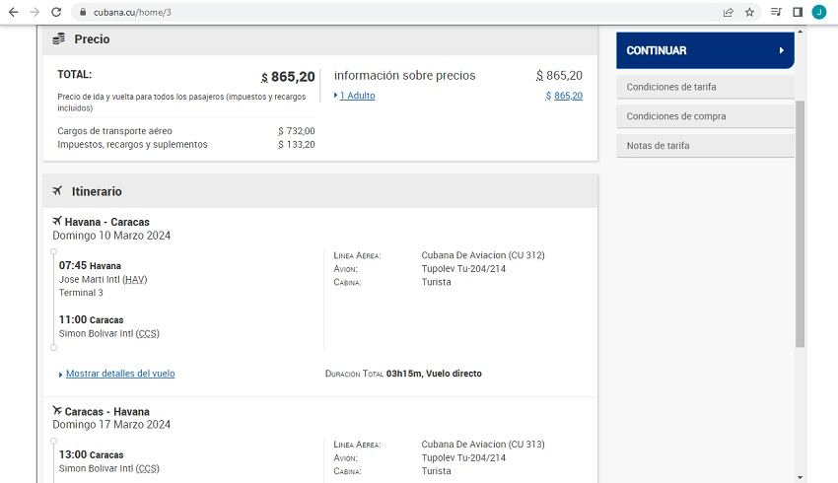Click the browser forward arrow
The image size is (838, 483).
(x=35, y=12)
